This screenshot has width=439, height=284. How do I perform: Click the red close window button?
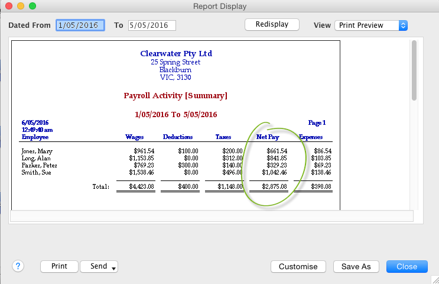(9, 6)
